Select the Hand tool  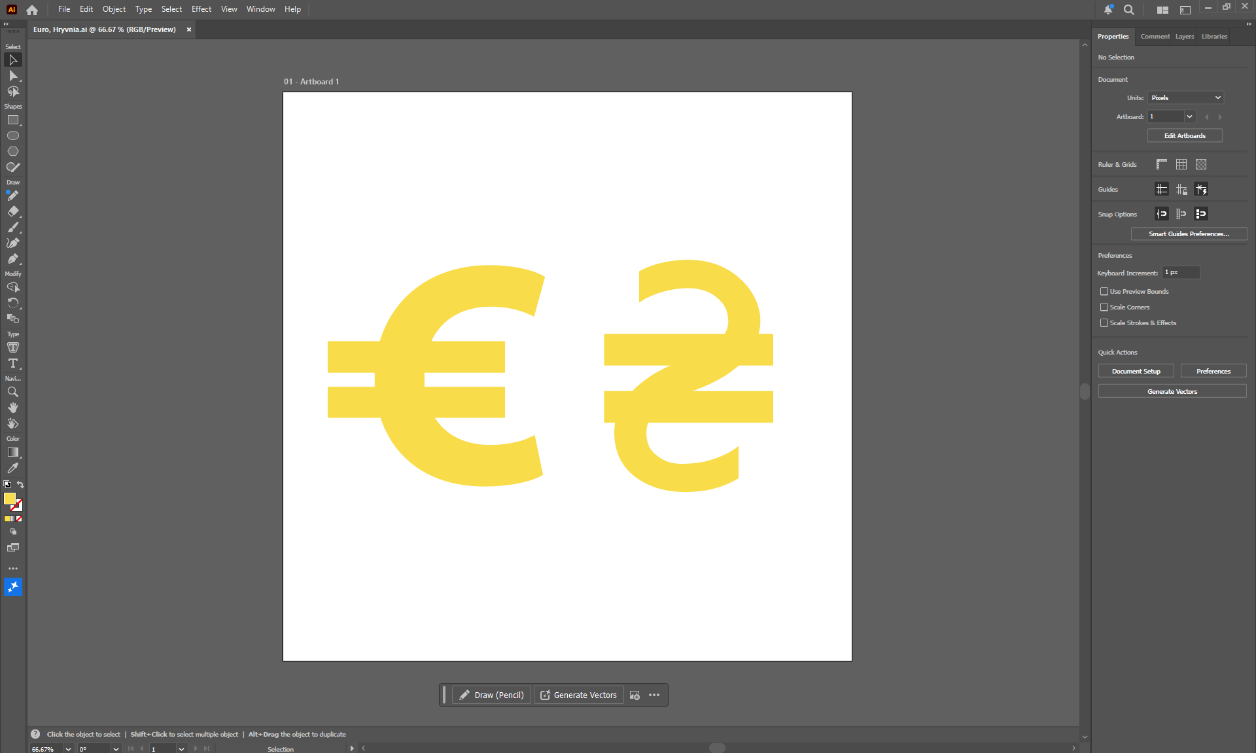(12, 408)
